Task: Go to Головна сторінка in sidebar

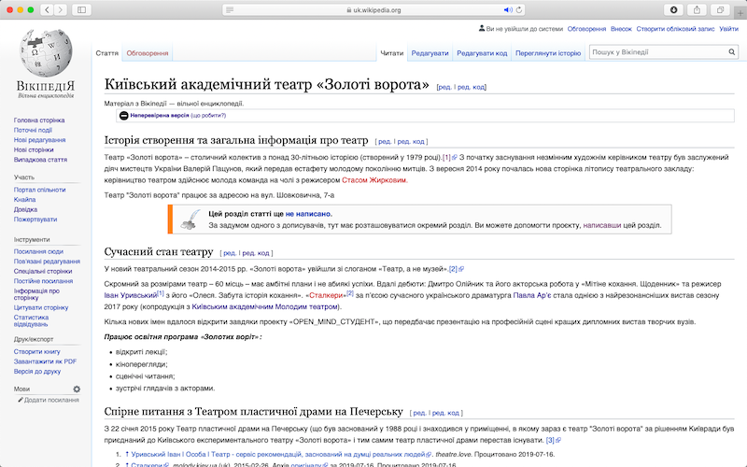Action: coord(39,120)
